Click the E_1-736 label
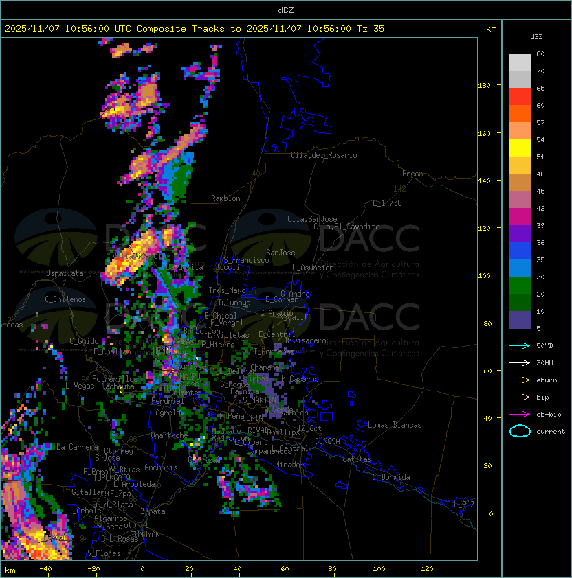 pos(387,203)
